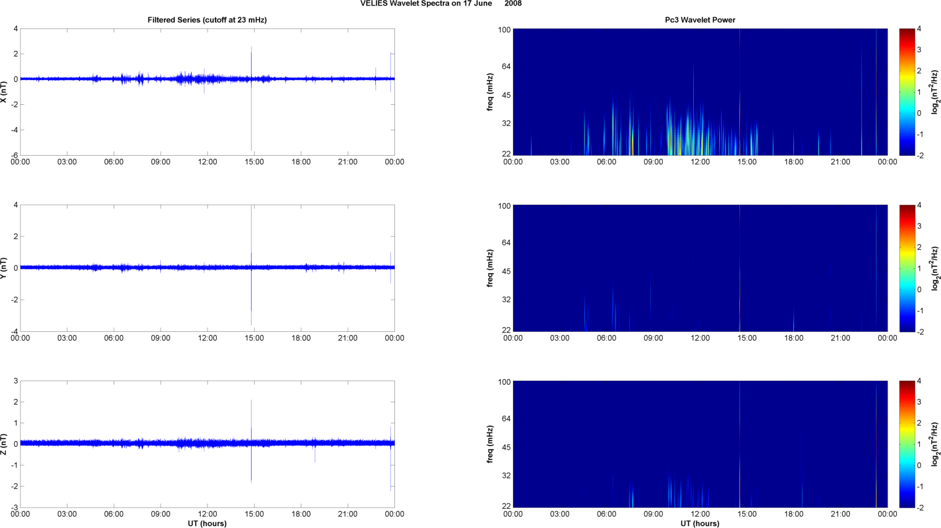Select the 'Pc3 Wavelet Power' heading

[700, 20]
